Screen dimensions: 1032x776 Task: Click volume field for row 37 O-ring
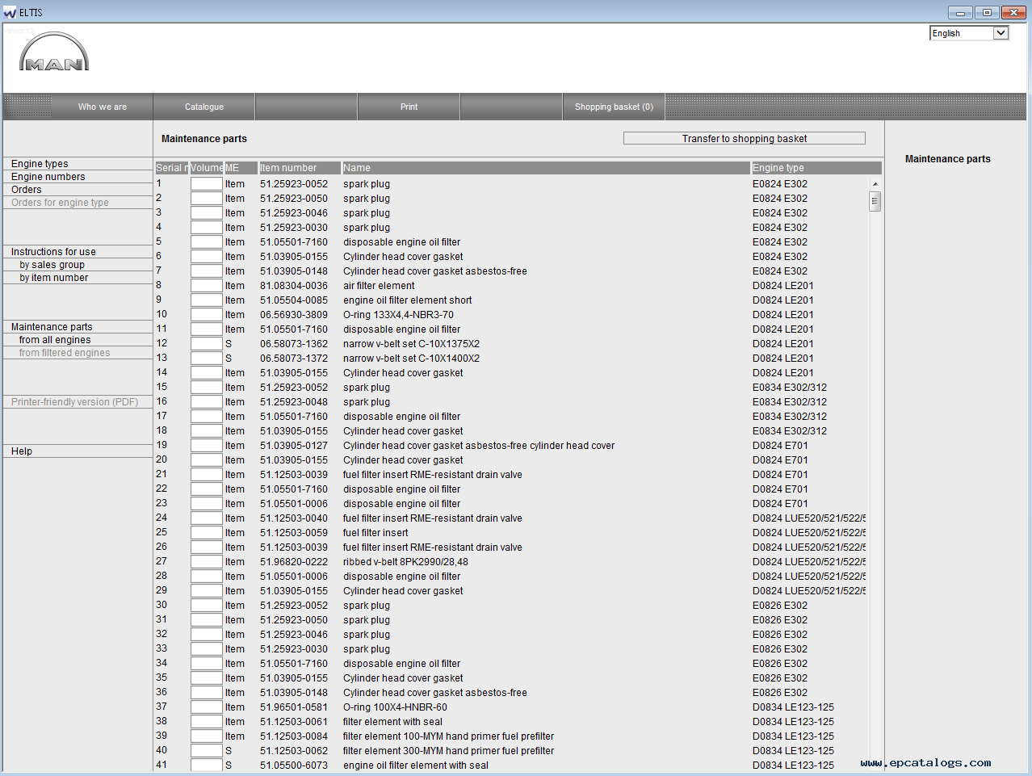point(207,707)
